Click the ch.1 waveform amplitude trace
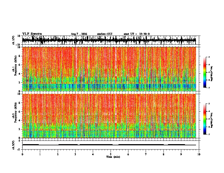 (109, 40)
